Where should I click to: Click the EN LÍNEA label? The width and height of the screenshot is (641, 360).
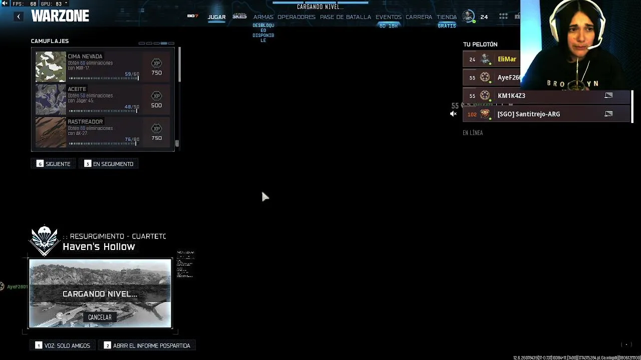tap(473, 133)
